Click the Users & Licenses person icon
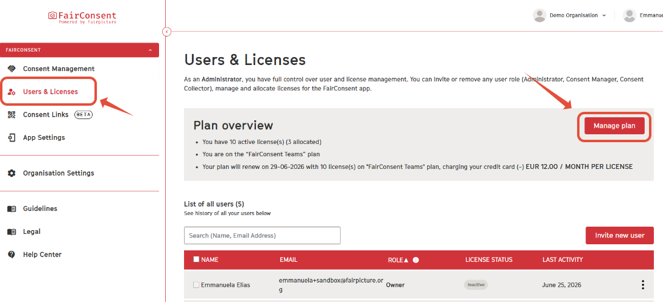Image resolution: width=663 pixels, height=302 pixels. click(12, 92)
